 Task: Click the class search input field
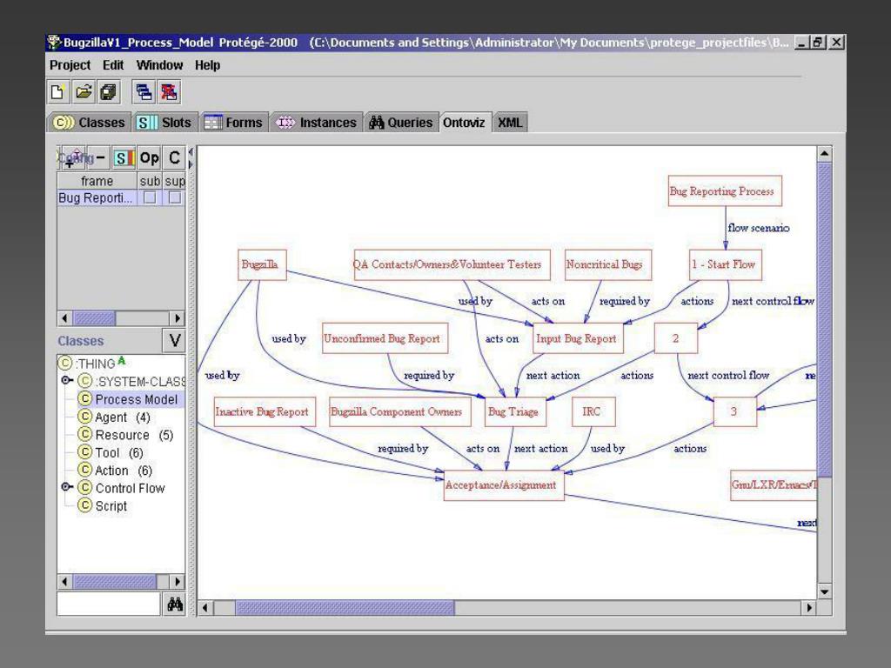click(x=109, y=605)
